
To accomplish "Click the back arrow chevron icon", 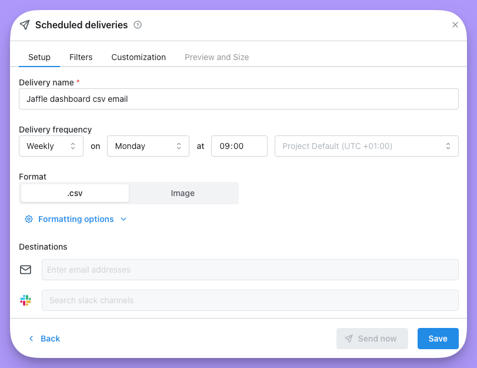I will click(x=31, y=339).
